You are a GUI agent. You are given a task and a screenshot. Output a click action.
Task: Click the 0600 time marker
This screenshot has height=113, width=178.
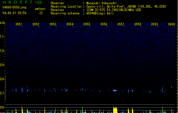(x=171, y=24)
